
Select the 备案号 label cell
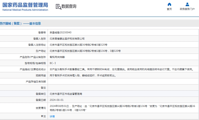point(42,33)
